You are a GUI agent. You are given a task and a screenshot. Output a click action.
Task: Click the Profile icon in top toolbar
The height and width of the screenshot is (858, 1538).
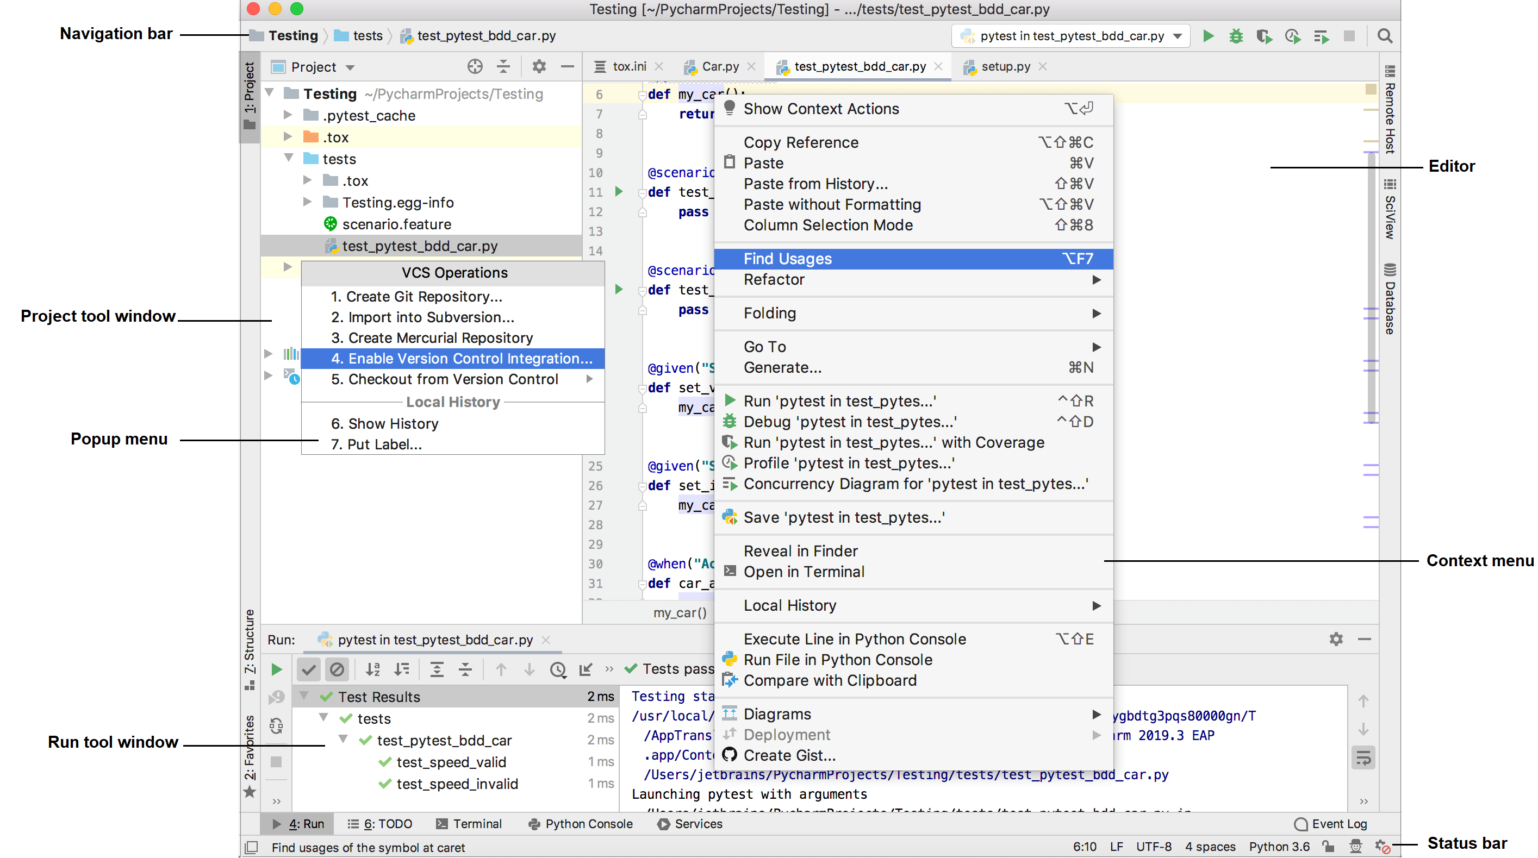pos(1293,36)
